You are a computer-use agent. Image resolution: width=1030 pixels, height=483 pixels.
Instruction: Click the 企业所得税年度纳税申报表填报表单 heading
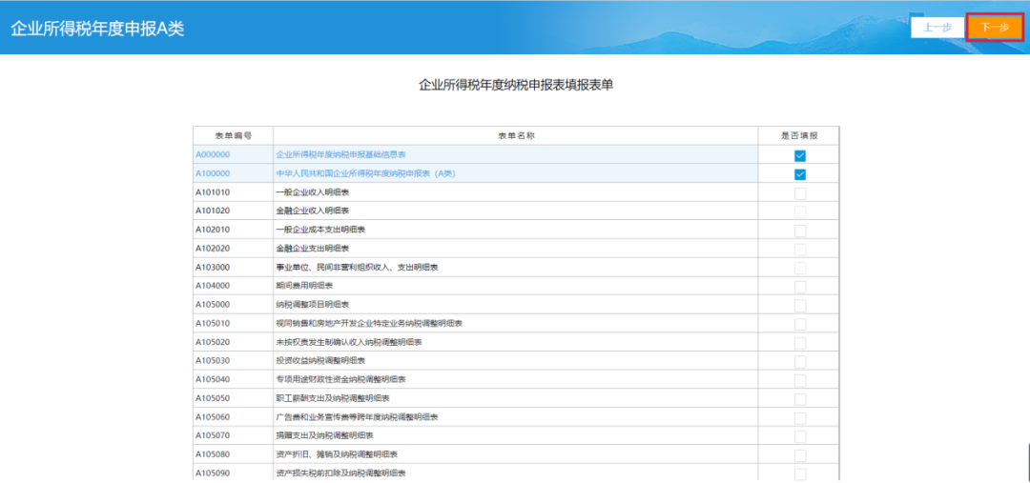point(516,85)
